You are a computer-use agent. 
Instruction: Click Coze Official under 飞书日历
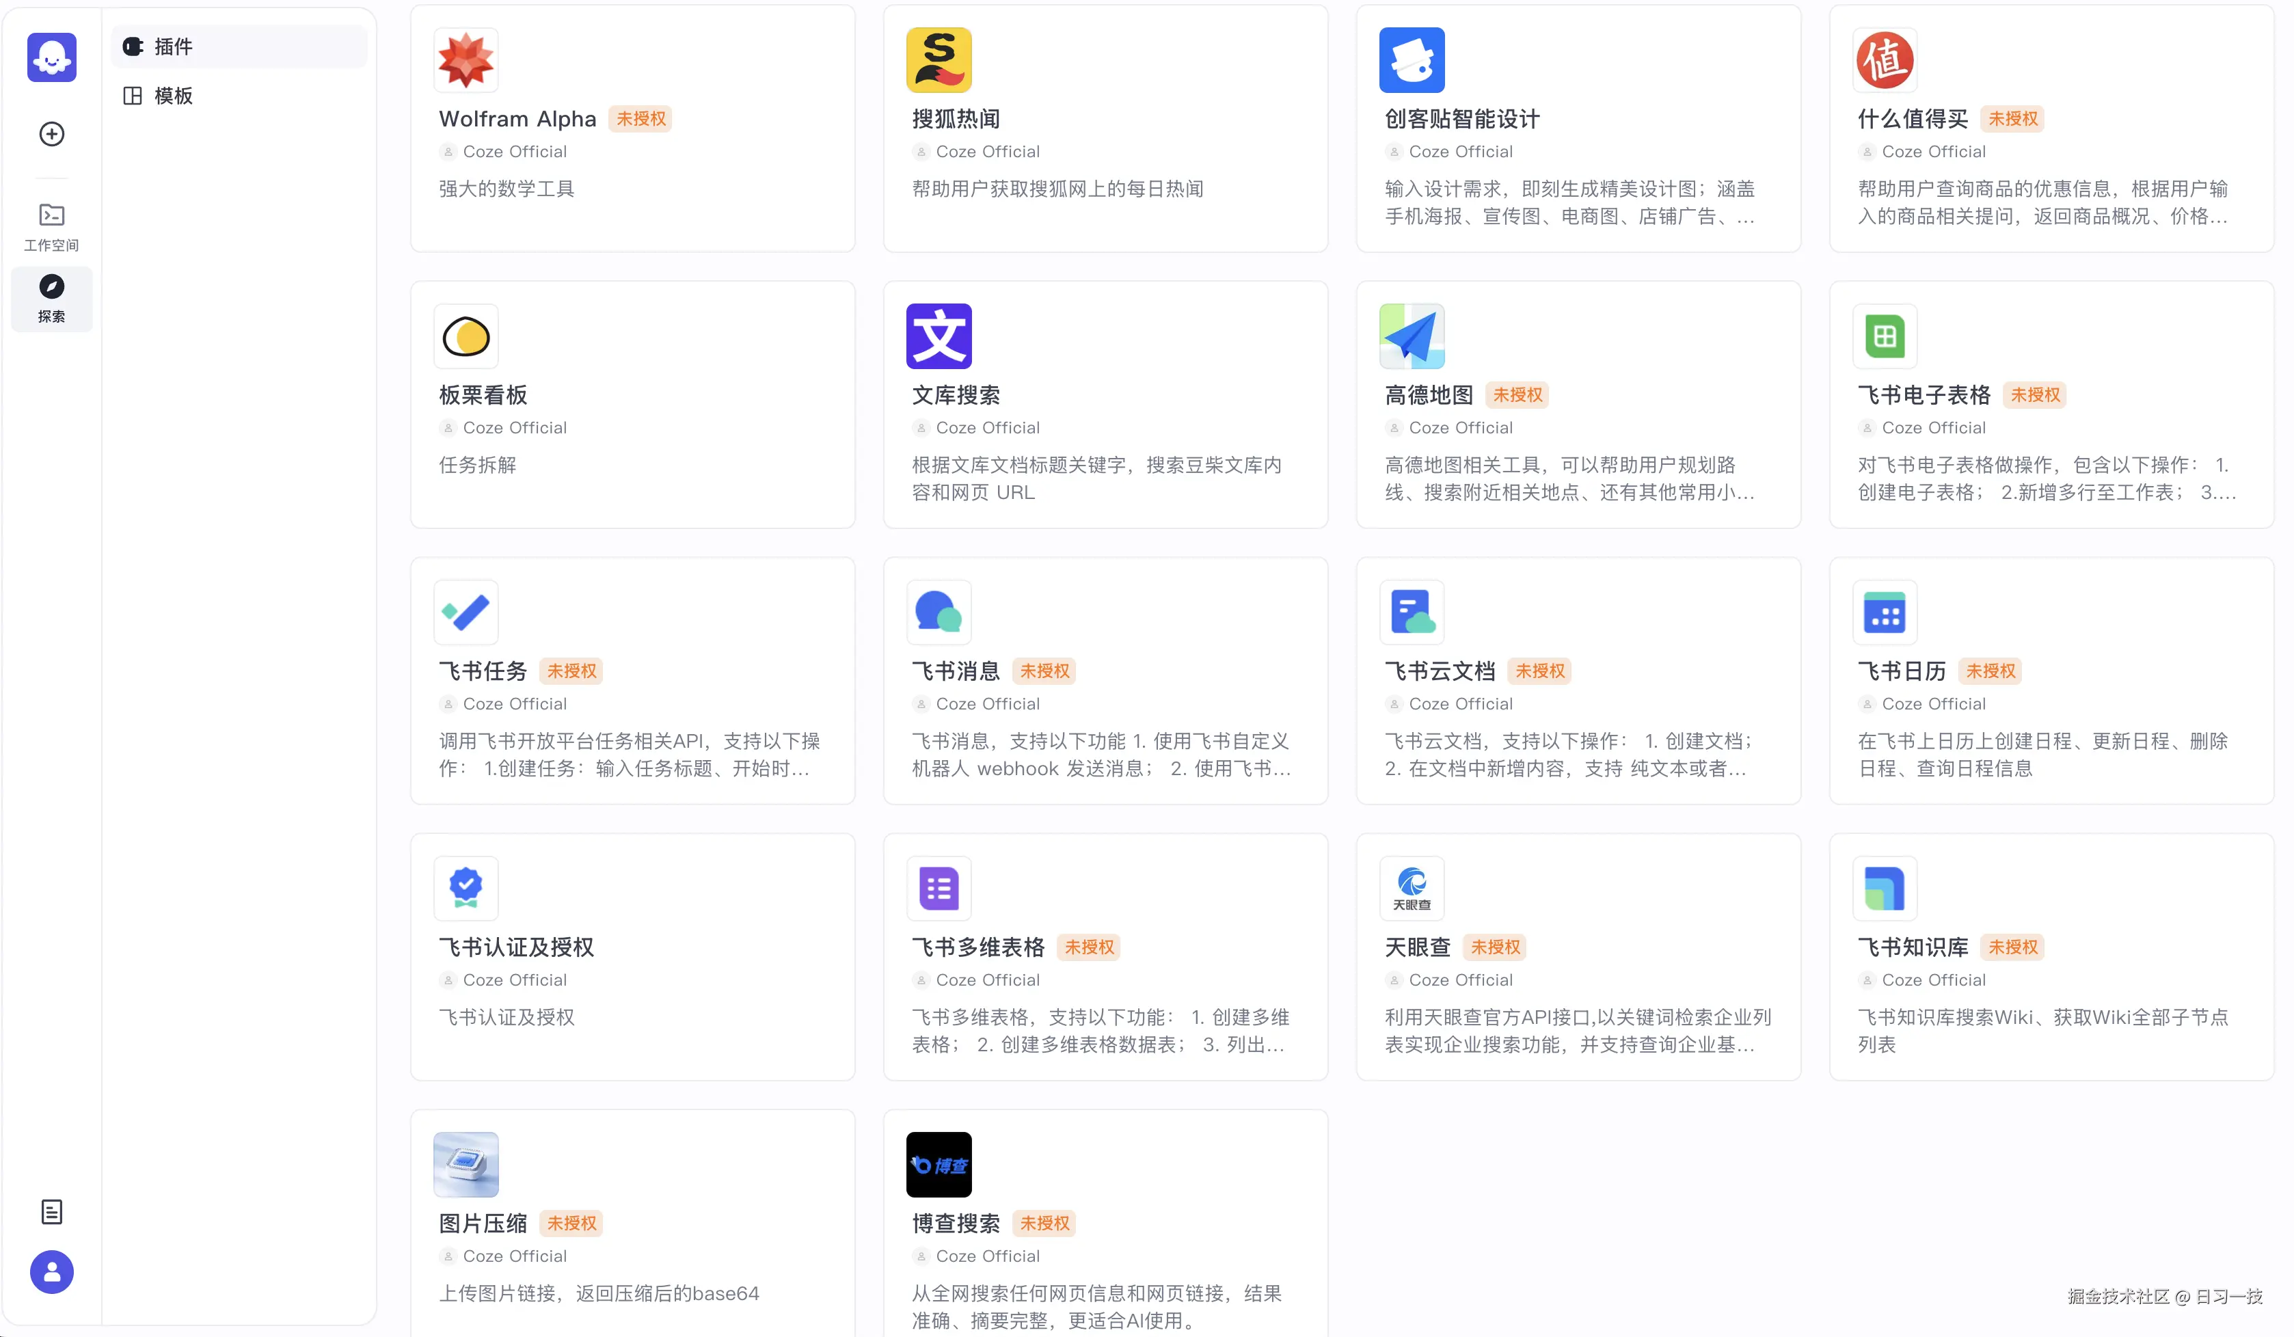[1934, 703]
